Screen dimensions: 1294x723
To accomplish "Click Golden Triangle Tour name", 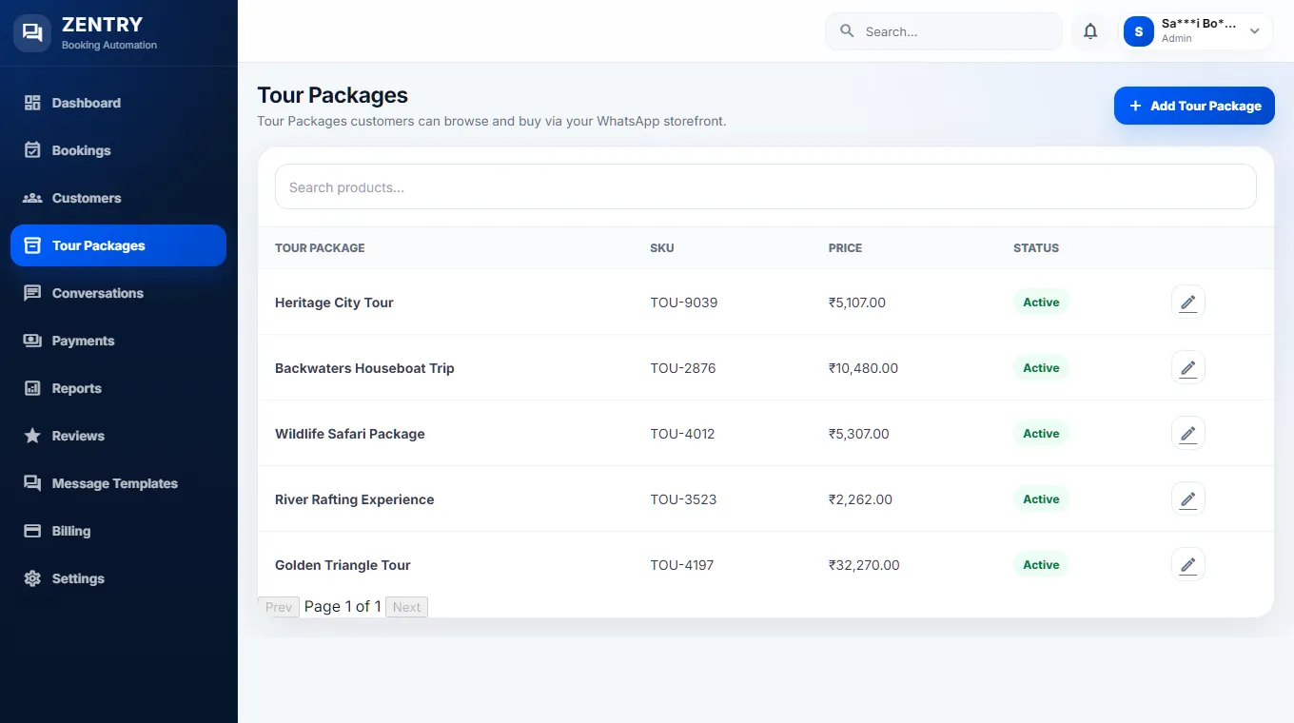I will [x=343, y=565].
